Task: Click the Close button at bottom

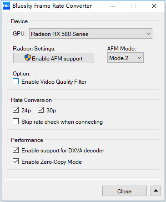Action: (x=125, y=191)
